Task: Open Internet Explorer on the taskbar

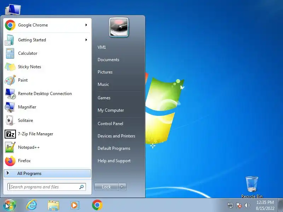Action: [31, 205]
